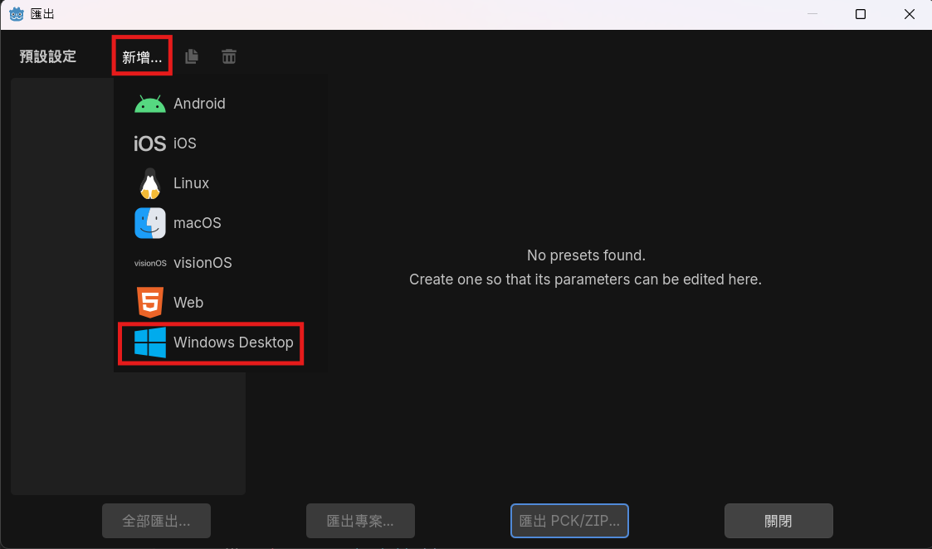Minimize the 匯出 window

pyautogui.click(x=812, y=14)
